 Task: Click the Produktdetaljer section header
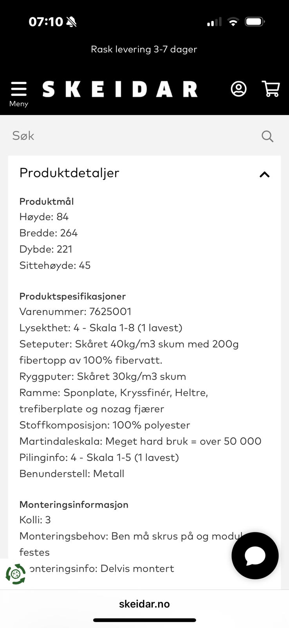[144, 173]
